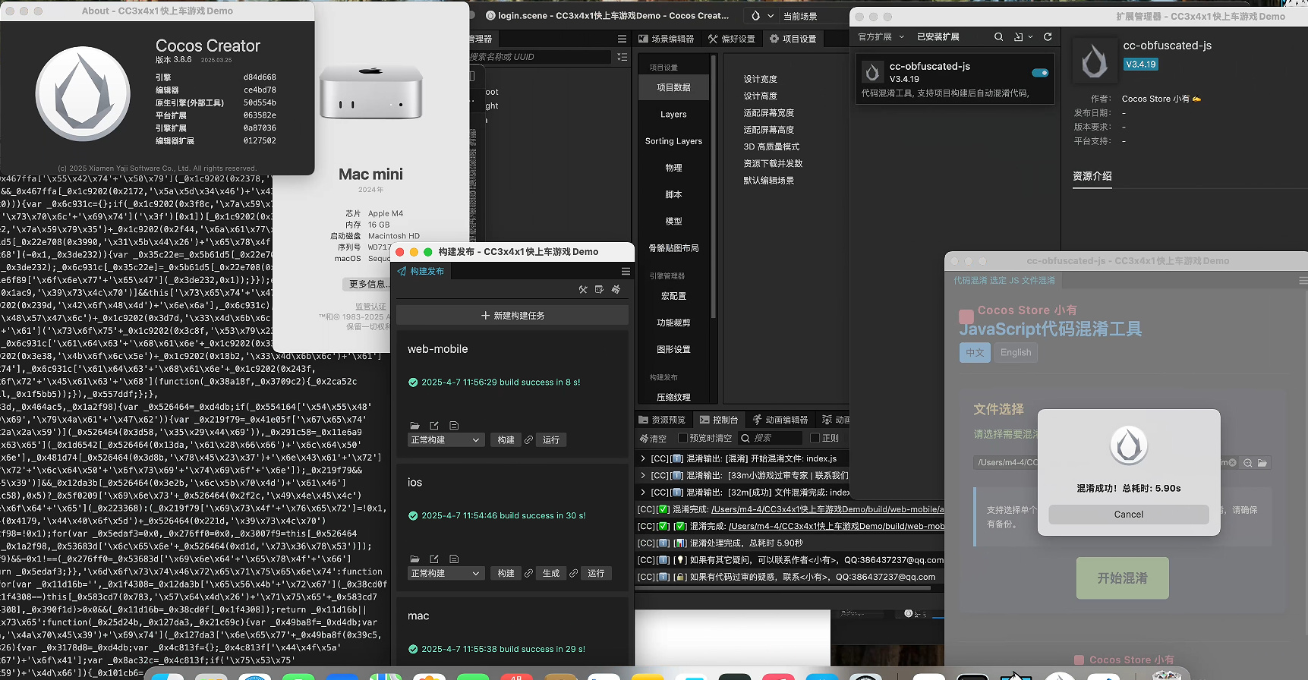Click web-mobile edit build config icon
Image resolution: width=1308 pixels, height=680 pixels.
[x=434, y=426]
